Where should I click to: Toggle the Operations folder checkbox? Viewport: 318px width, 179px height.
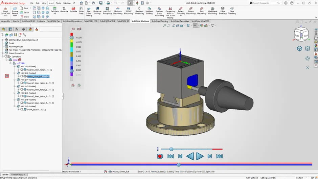click(x=6, y=57)
